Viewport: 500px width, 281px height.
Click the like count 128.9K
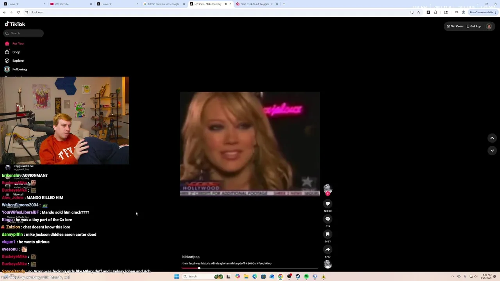pyautogui.click(x=328, y=211)
